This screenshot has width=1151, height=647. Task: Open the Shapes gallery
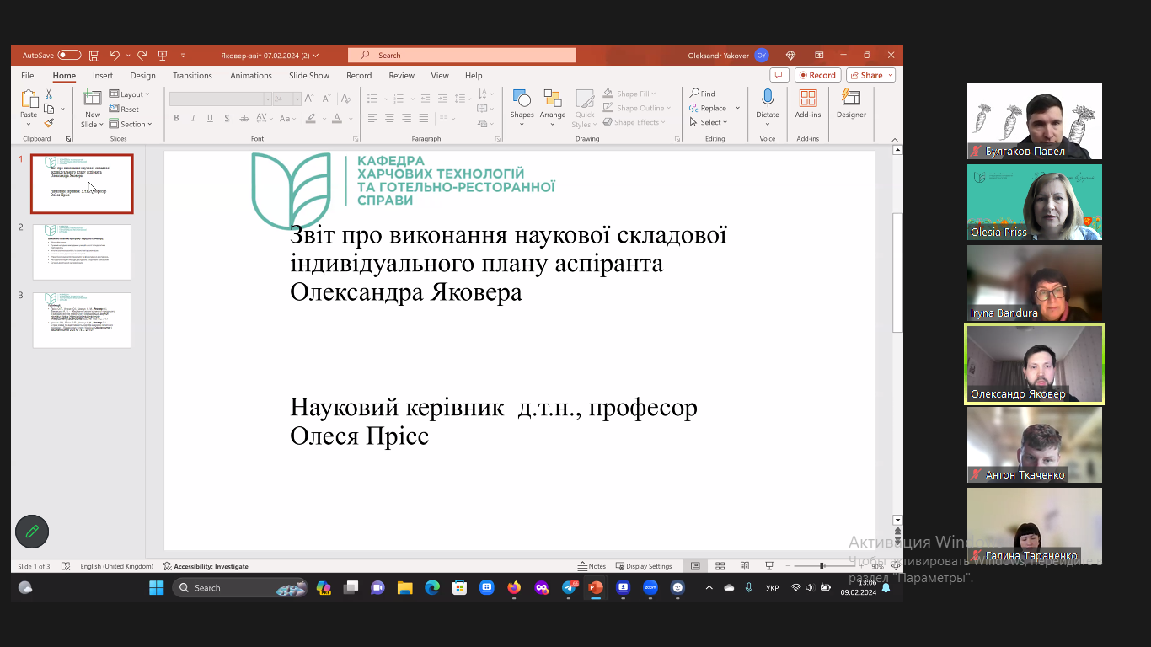point(522,99)
